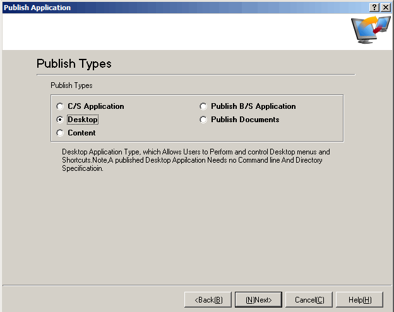
Task: Click the 'Content' label text
Action: (x=81, y=133)
